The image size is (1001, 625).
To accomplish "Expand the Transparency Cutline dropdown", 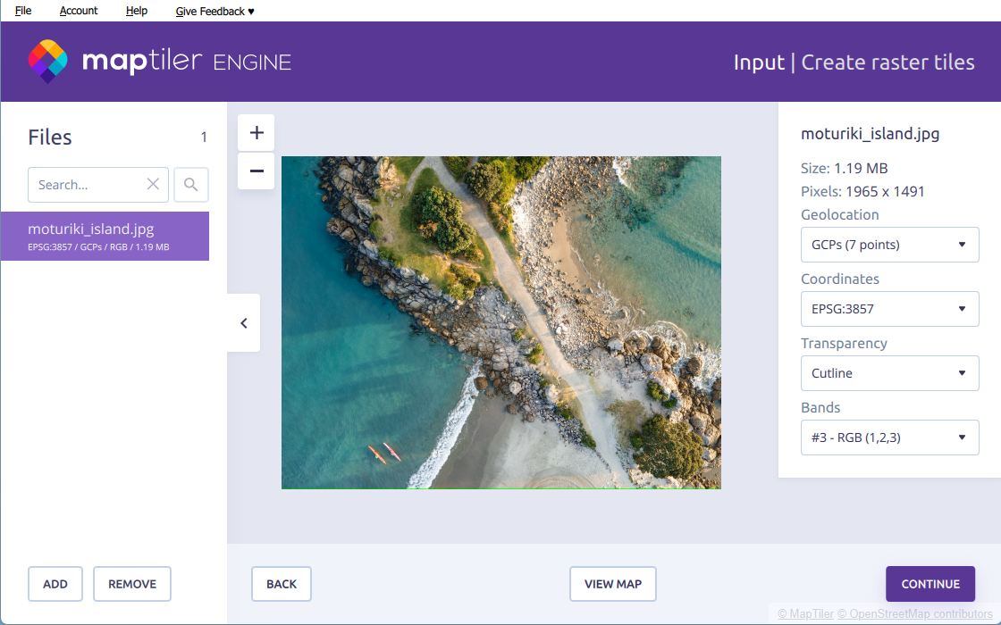I will [x=889, y=373].
